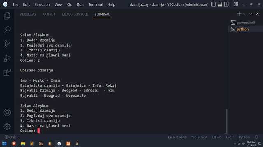Open the Selection menu
The width and height of the screenshot is (263, 147).
click(42, 4)
